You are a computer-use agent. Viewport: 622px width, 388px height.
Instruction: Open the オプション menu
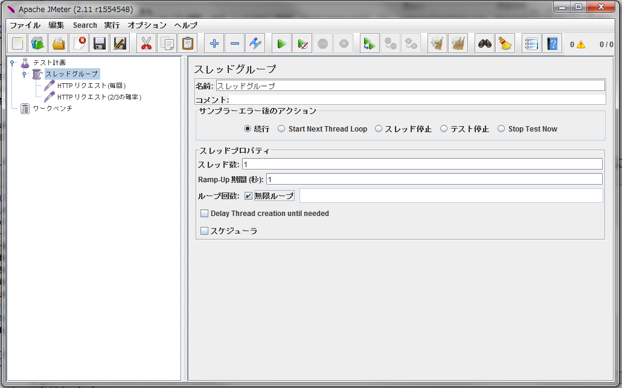click(147, 25)
